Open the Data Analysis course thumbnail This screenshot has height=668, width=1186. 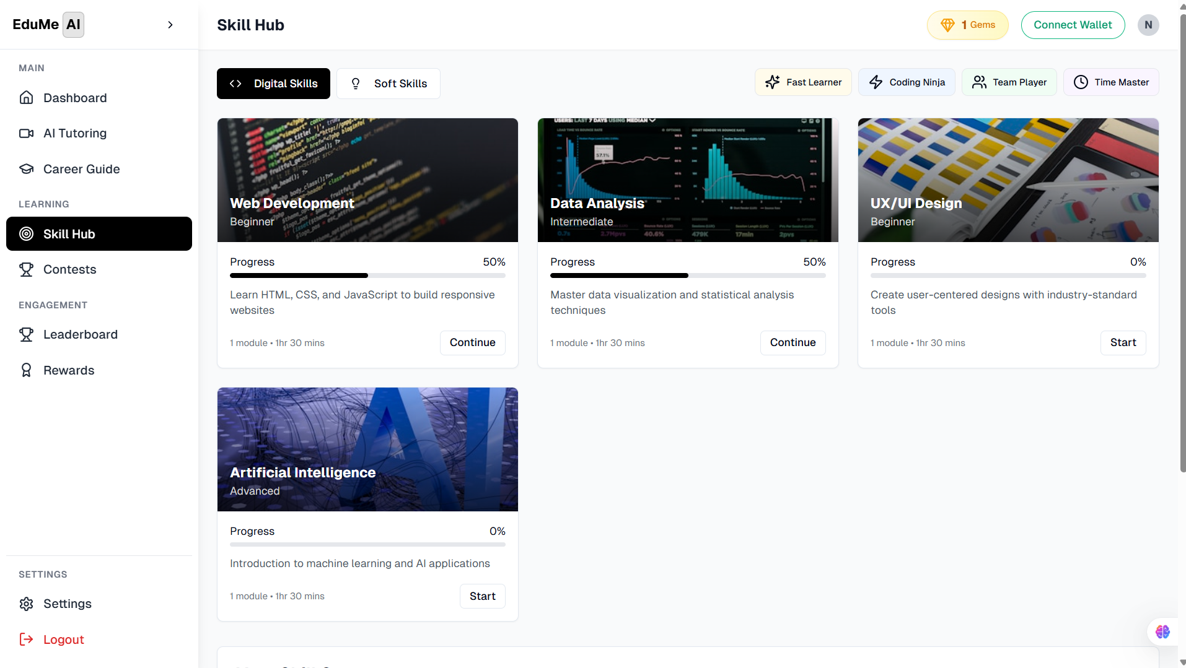(x=688, y=180)
